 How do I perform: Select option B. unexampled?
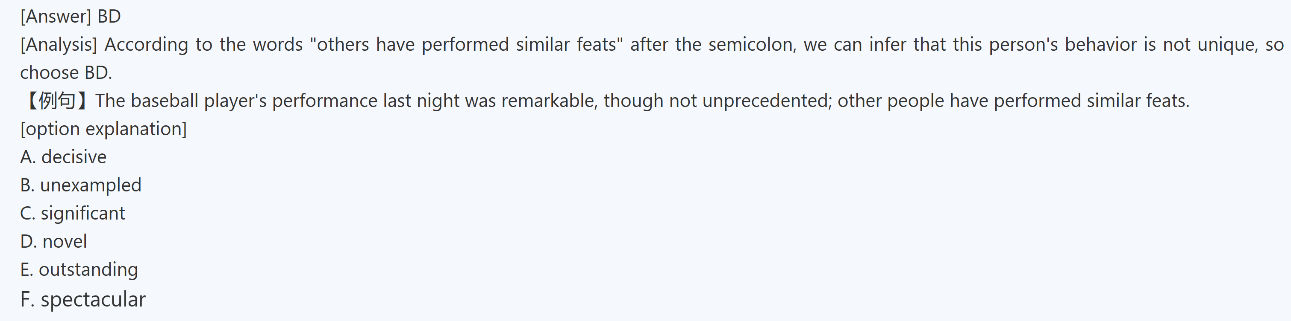tap(81, 185)
